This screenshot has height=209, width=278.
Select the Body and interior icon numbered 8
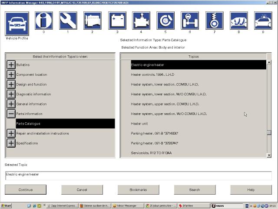[x=238, y=20]
